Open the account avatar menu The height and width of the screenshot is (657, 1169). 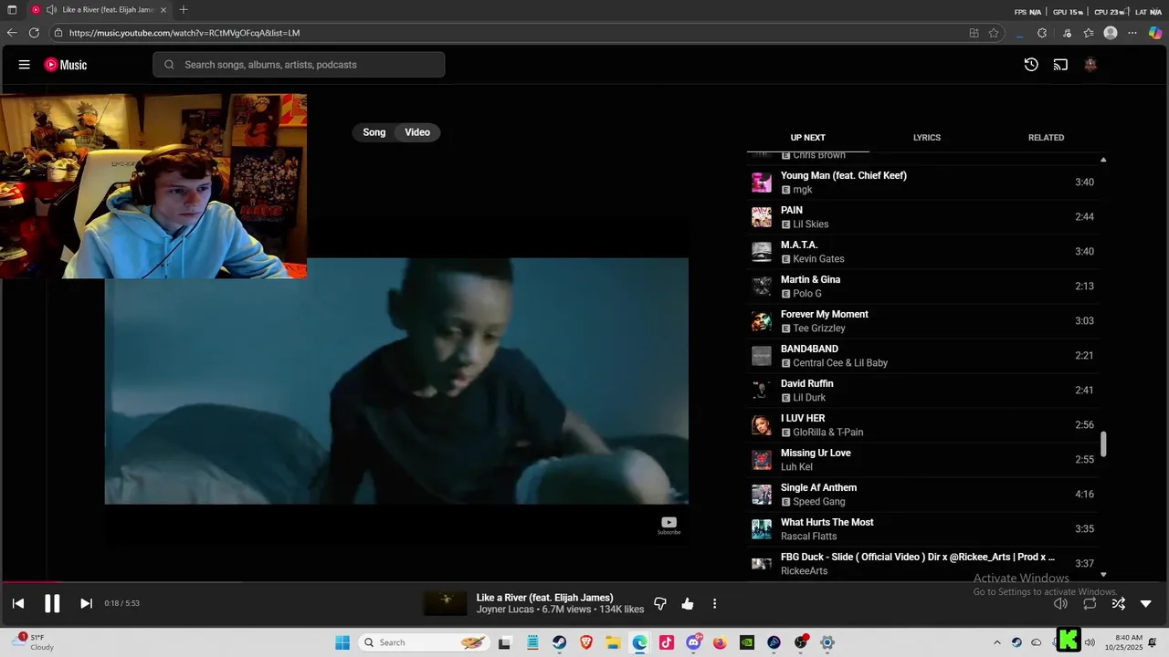coord(1090,65)
